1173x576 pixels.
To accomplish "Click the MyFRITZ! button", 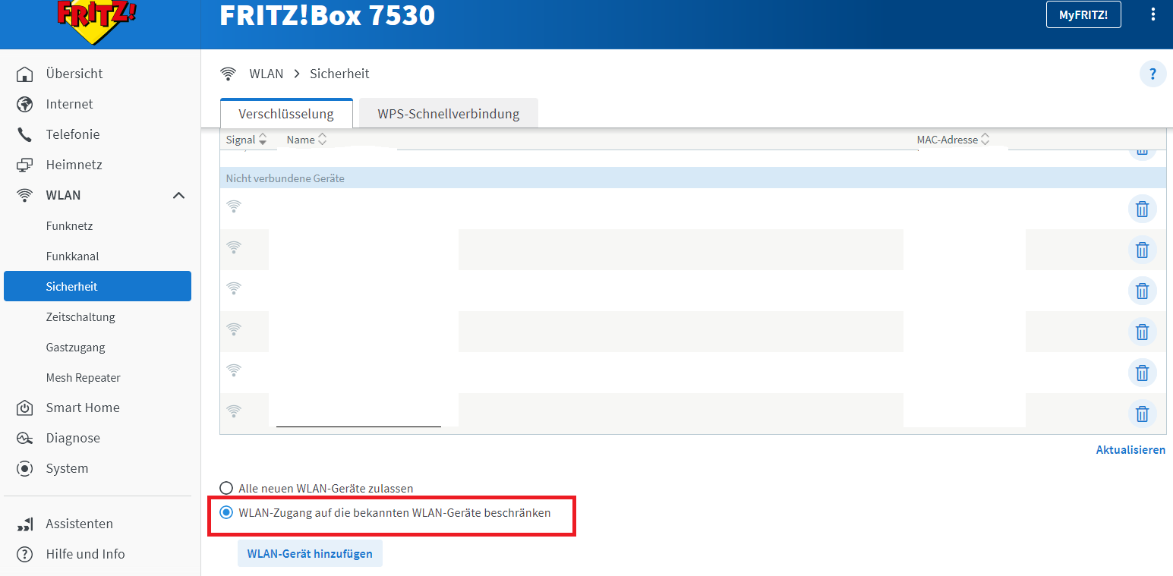I will click(1083, 14).
